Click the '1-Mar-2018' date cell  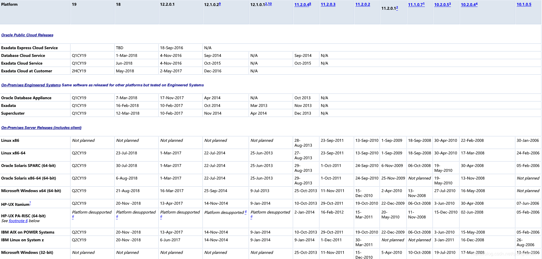(x=127, y=56)
